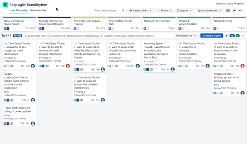Open the Layout dropdown
The image size is (247, 144).
tap(184, 10)
